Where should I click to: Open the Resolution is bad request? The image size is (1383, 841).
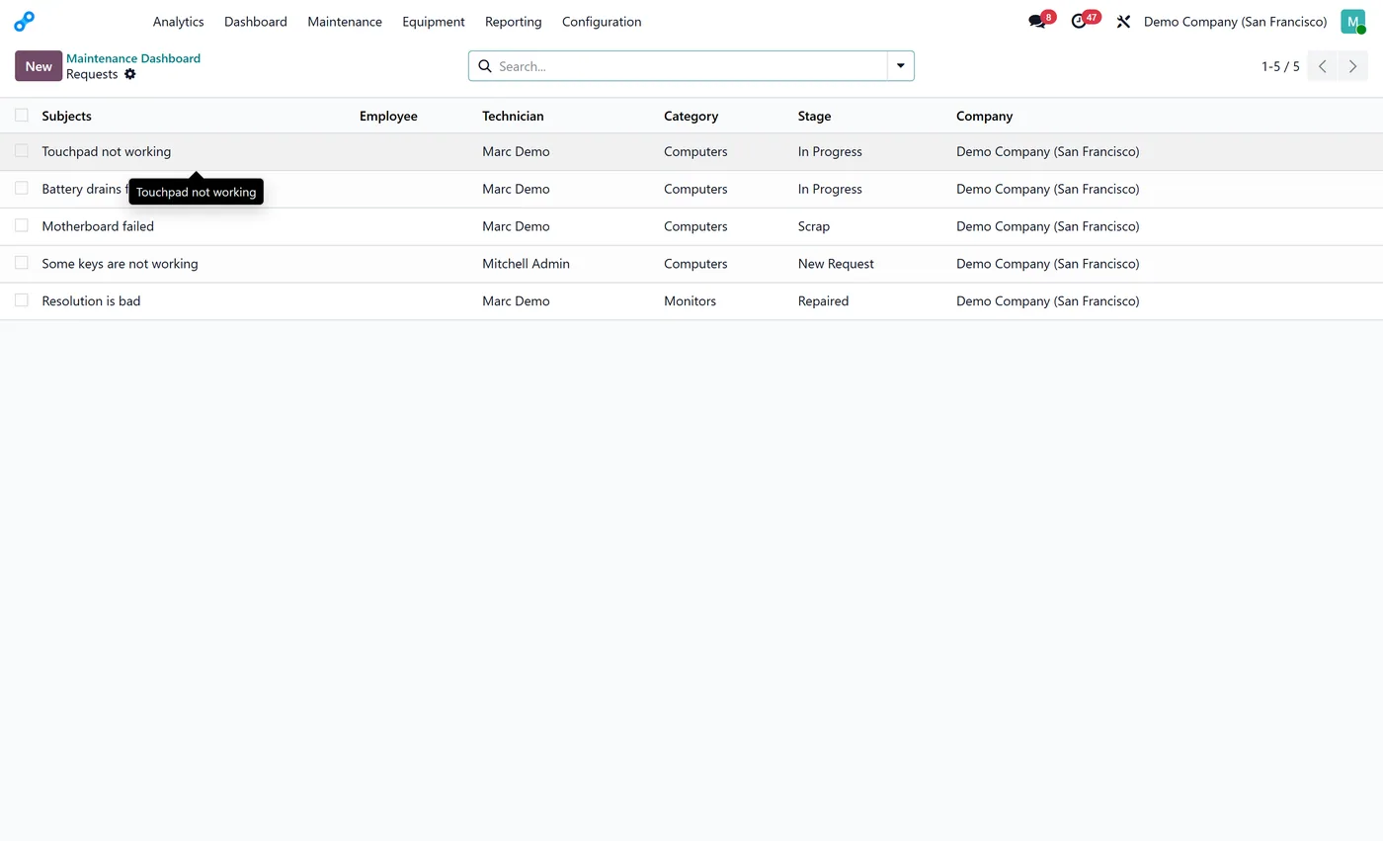[x=91, y=301]
